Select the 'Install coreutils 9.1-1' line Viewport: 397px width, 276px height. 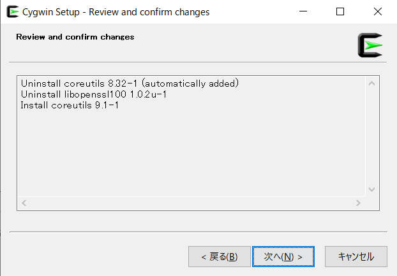(x=70, y=105)
